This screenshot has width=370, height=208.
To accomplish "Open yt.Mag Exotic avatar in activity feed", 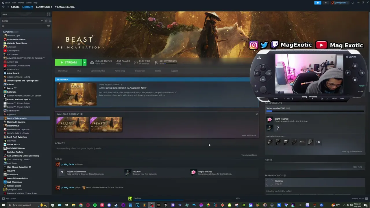I will point(58,164).
